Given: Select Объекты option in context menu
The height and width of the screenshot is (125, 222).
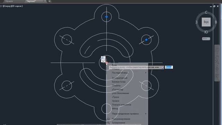Looking at the screenshot, I should pyautogui.click(x=116, y=86).
